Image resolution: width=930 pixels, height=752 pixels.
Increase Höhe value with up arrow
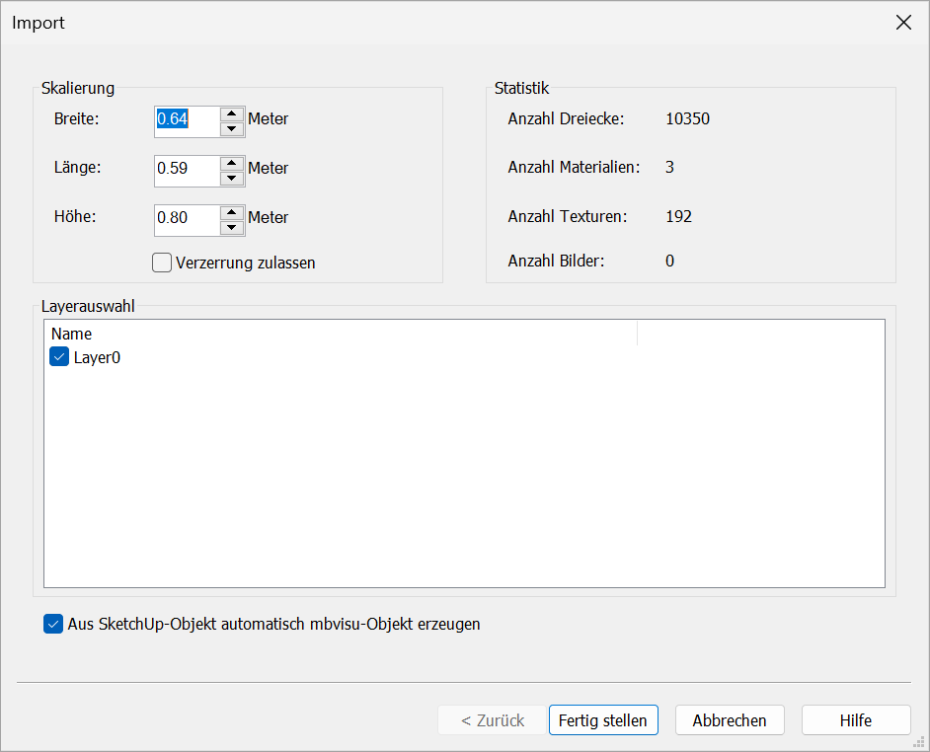[232, 213]
